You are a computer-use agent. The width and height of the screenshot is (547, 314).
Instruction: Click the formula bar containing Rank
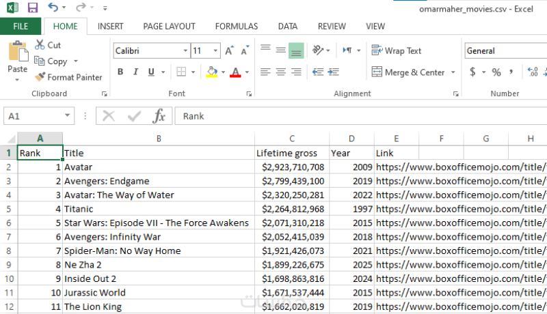(x=361, y=116)
